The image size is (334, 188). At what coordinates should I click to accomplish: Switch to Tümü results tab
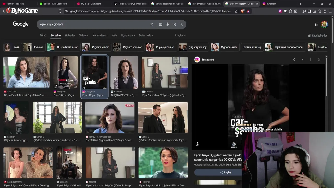[x=43, y=35]
